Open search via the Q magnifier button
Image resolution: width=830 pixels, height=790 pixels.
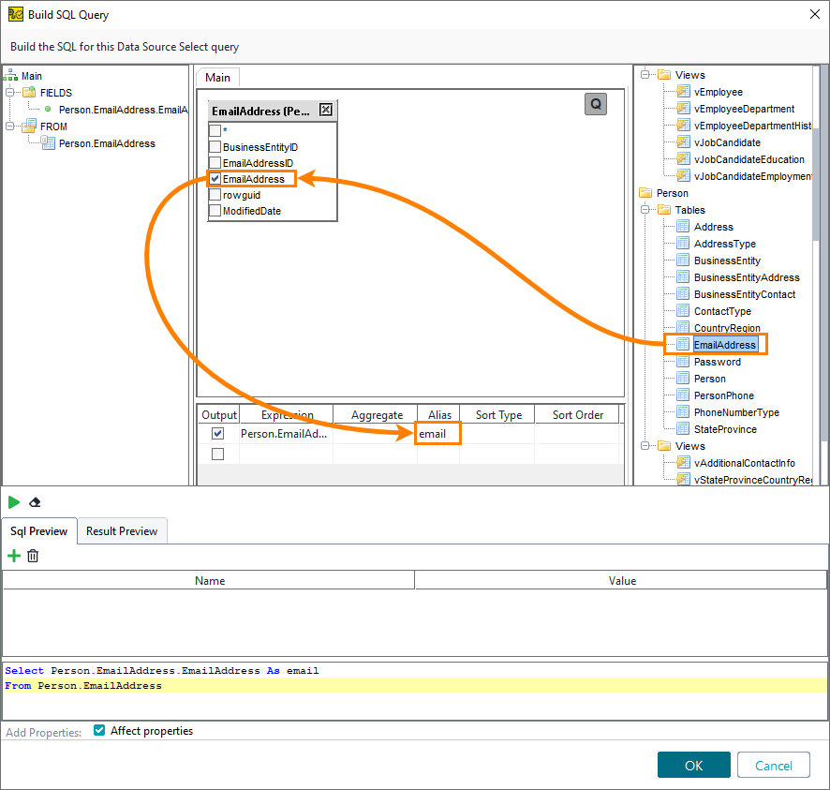596,104
